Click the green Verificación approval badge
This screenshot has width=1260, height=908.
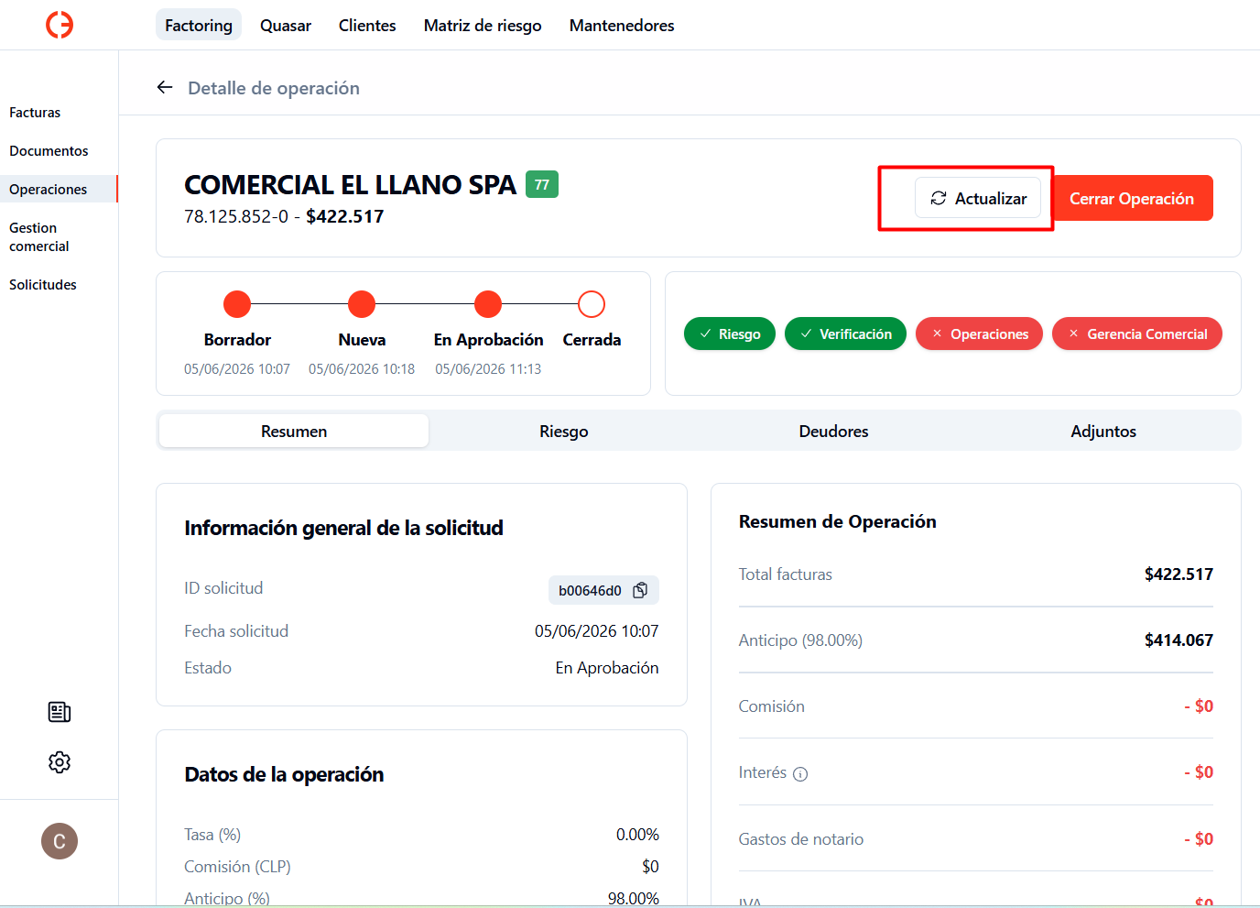845,334
